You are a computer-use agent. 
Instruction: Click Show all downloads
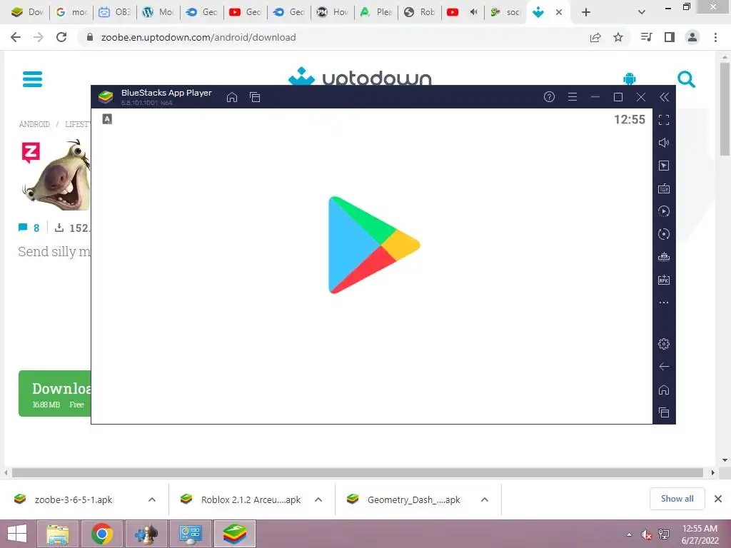pos(677,499)
